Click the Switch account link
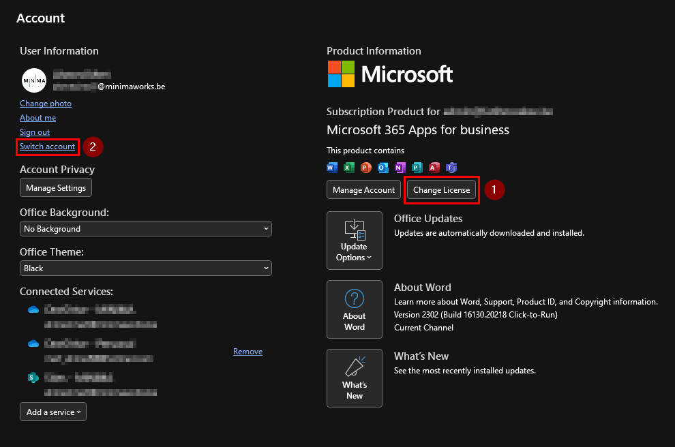 click(47, 147)
